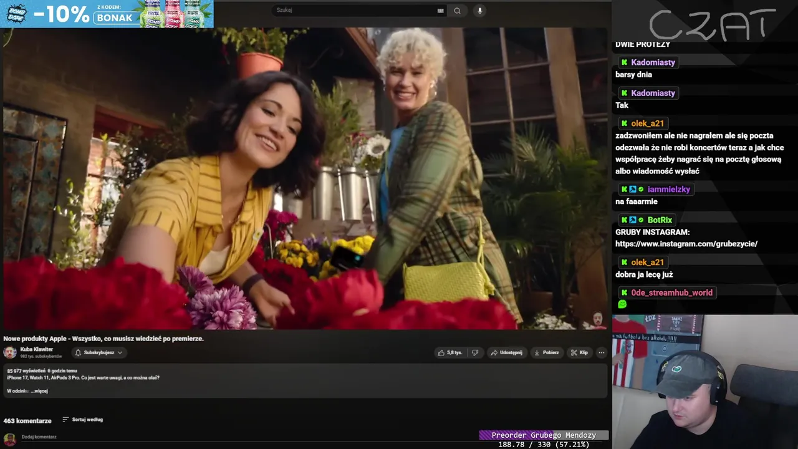This screenshot has height=449, width=798.
Task: Click the Udostępnij share button
Action: (506, 352)
